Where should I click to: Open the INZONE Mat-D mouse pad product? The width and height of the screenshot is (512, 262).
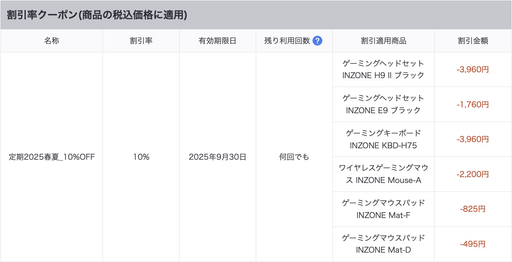384,244
